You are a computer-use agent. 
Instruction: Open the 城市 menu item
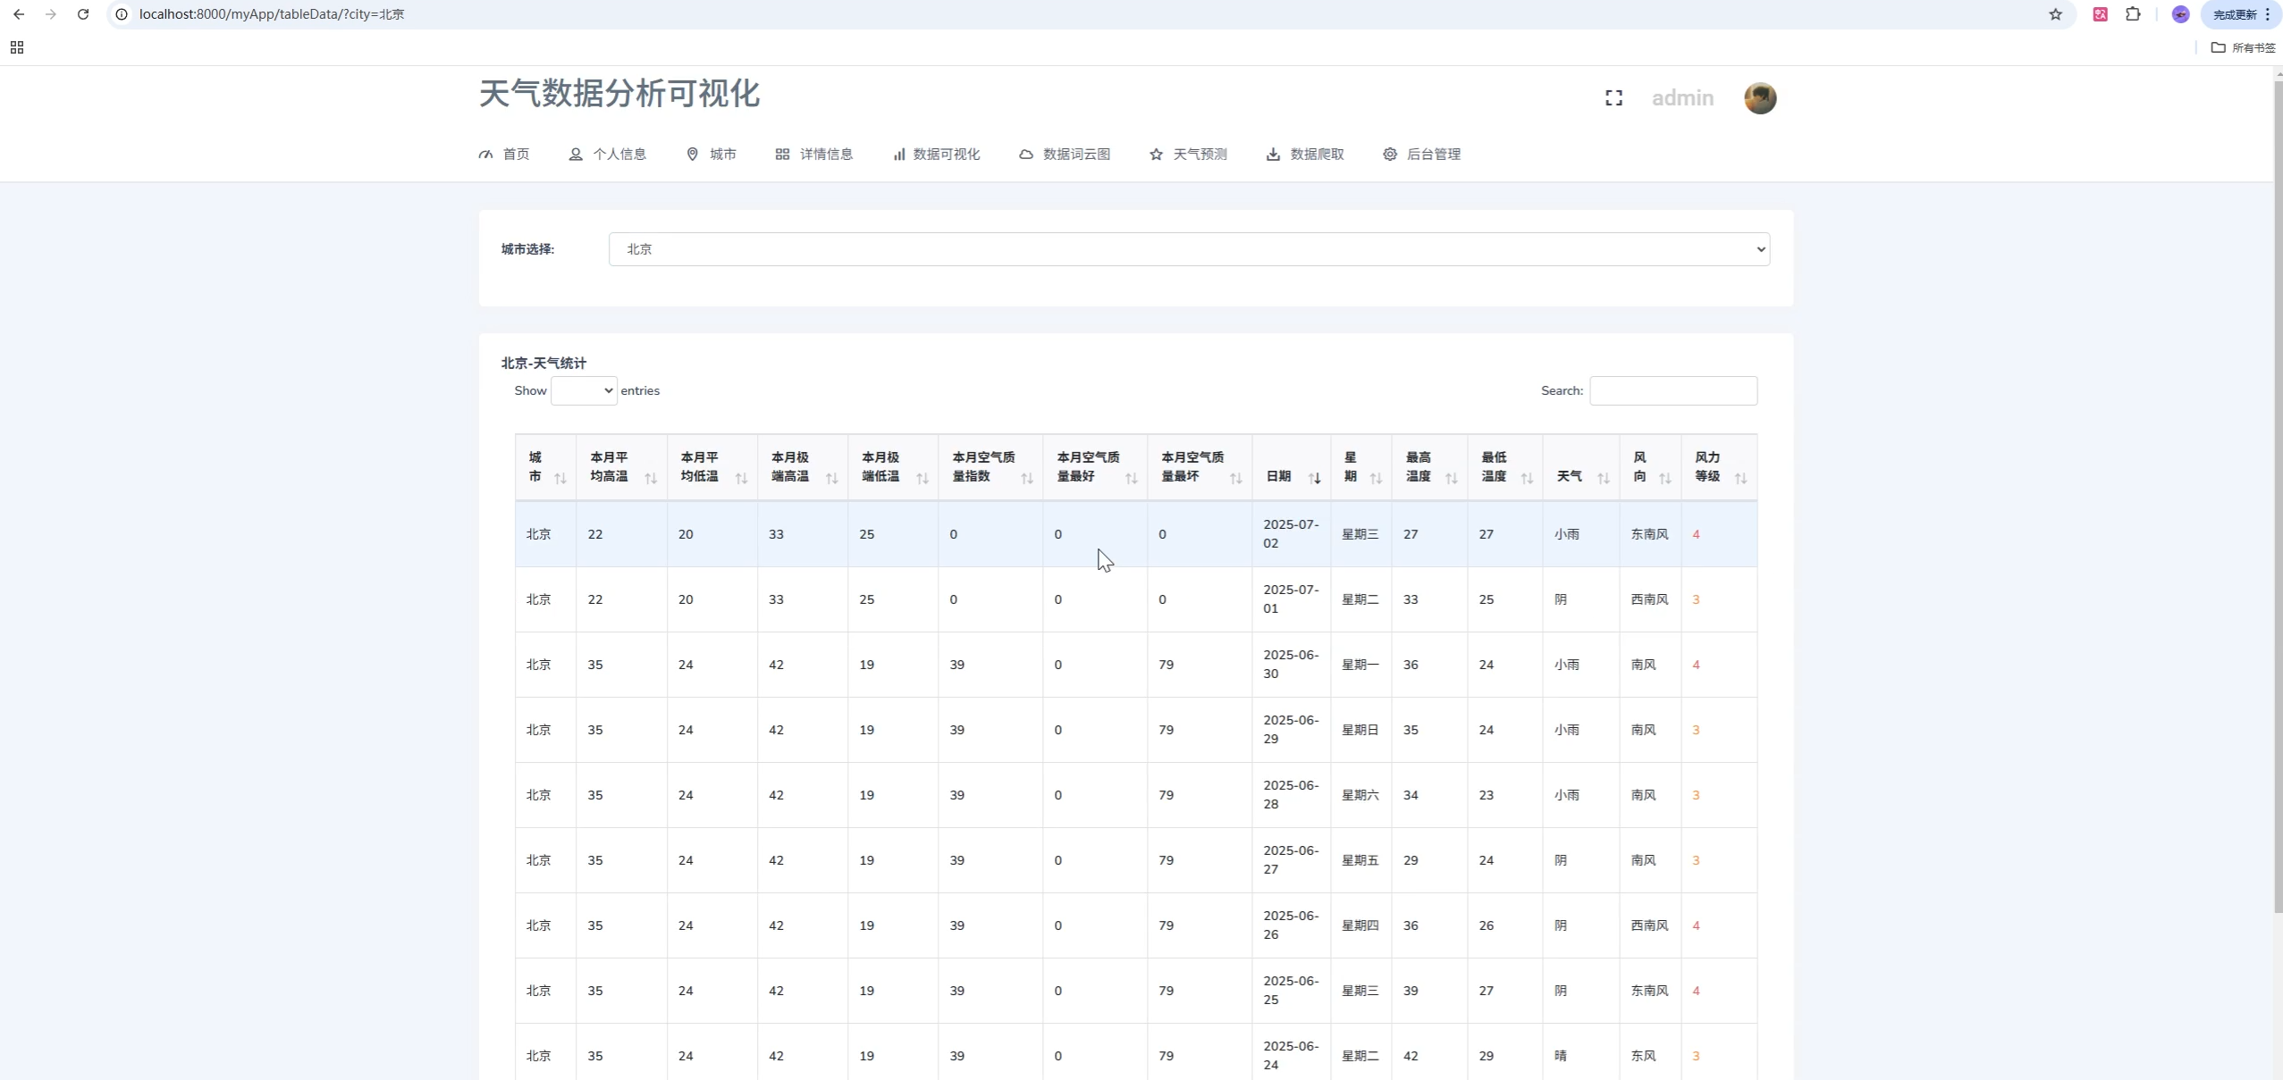[x=712, y=155]
